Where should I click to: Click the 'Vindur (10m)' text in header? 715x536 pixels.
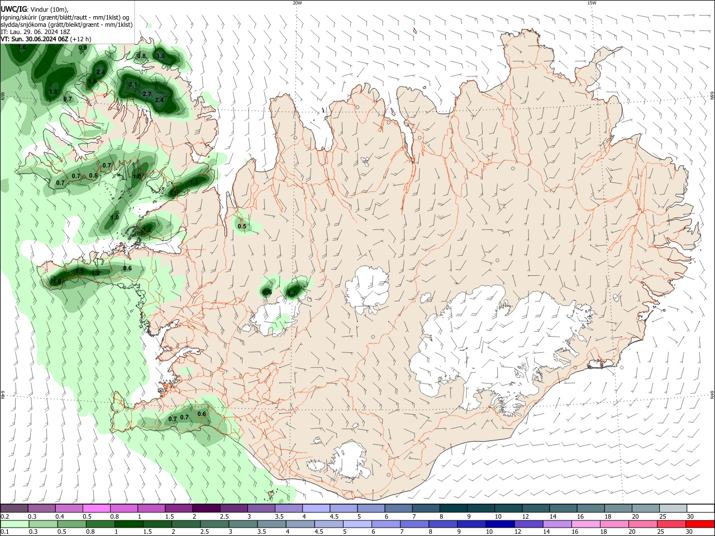pos(49,9)
